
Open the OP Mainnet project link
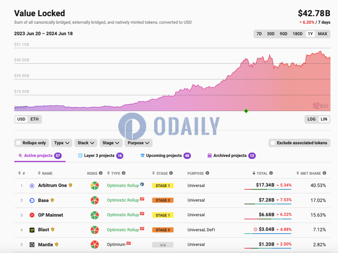point(51,215)
